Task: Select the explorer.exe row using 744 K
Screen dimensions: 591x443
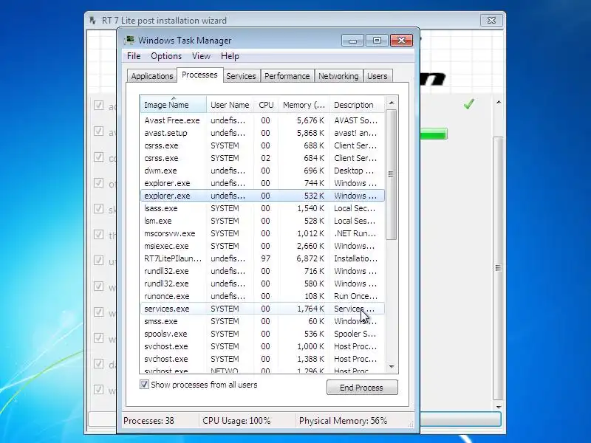Action: coord(262,183)
